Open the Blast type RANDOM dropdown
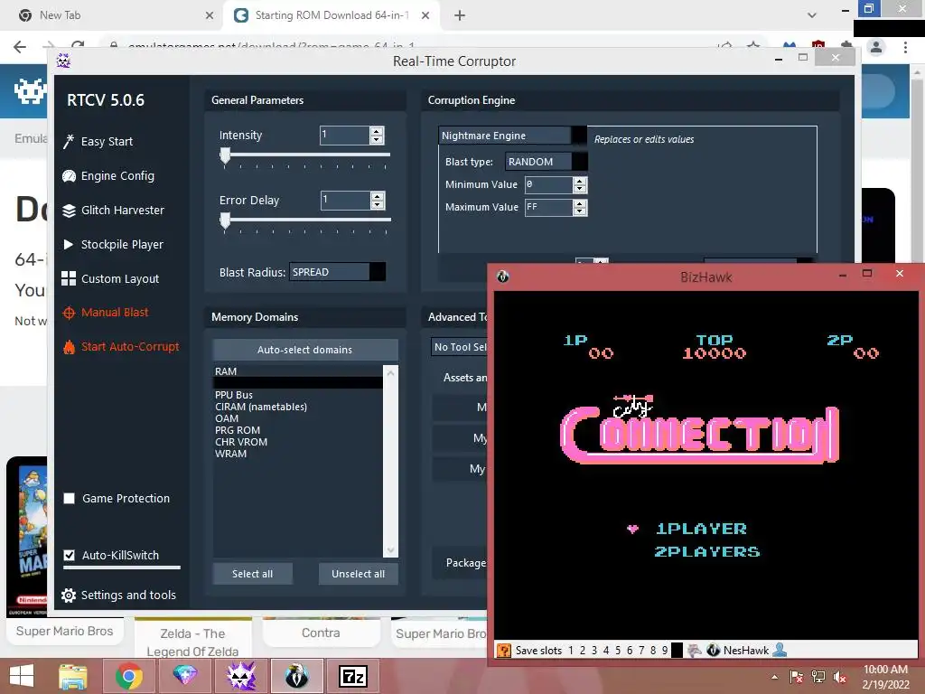Viewport: 925px width, 694px height. [547, 162]
